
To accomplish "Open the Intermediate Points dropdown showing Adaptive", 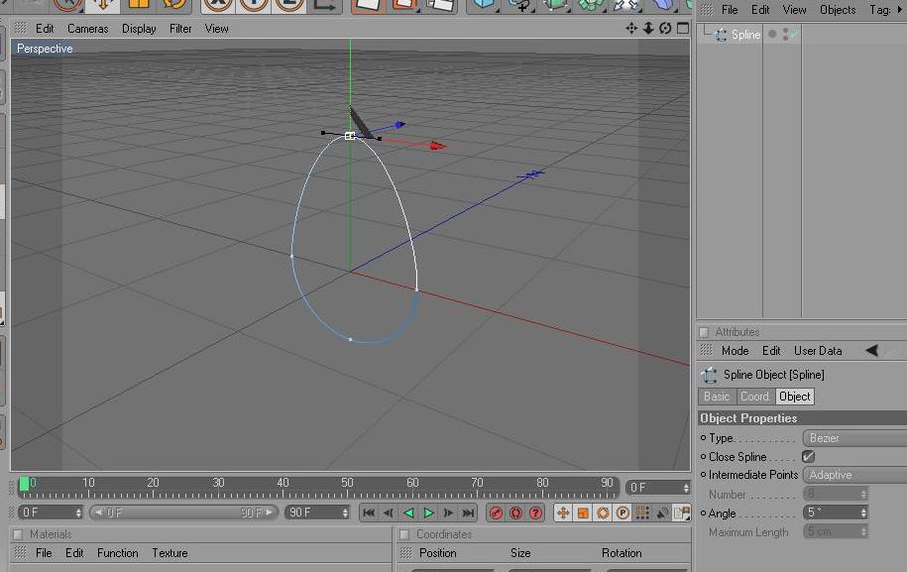I will tap(854, 475).
